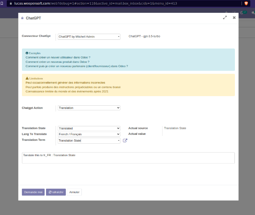Viewport: 255px width, 215px height.
Task: Click the refresh icon on rafraîchir button
Action: point(50,192)
